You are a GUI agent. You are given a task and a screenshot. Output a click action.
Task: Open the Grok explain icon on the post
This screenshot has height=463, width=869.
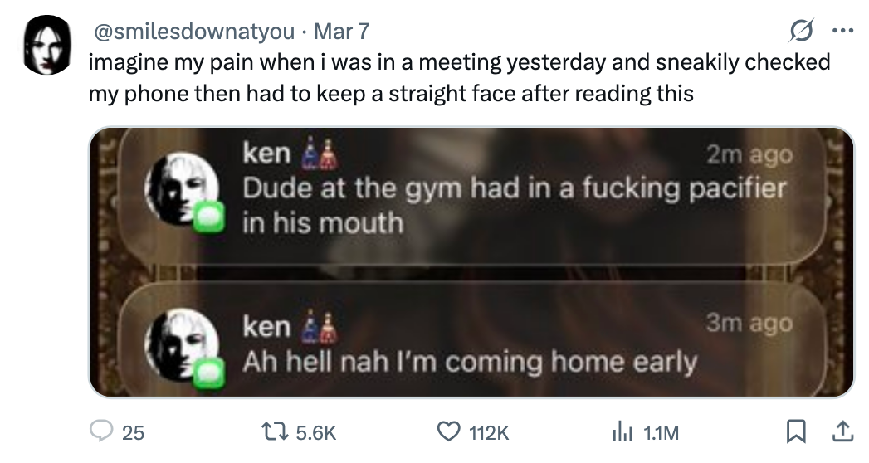point(803,32)
